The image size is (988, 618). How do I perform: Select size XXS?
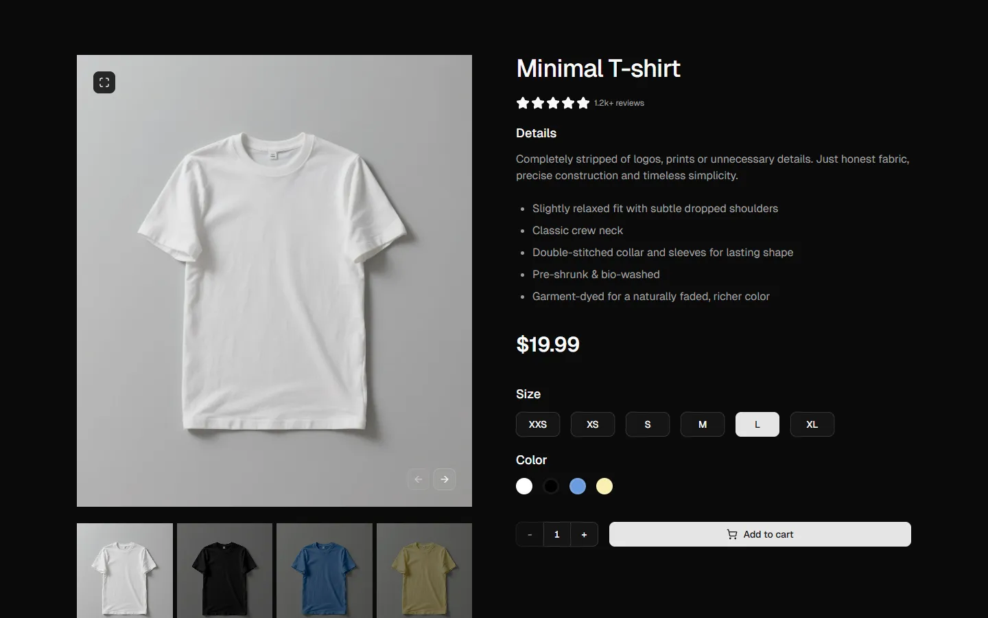tap(537, 424)
